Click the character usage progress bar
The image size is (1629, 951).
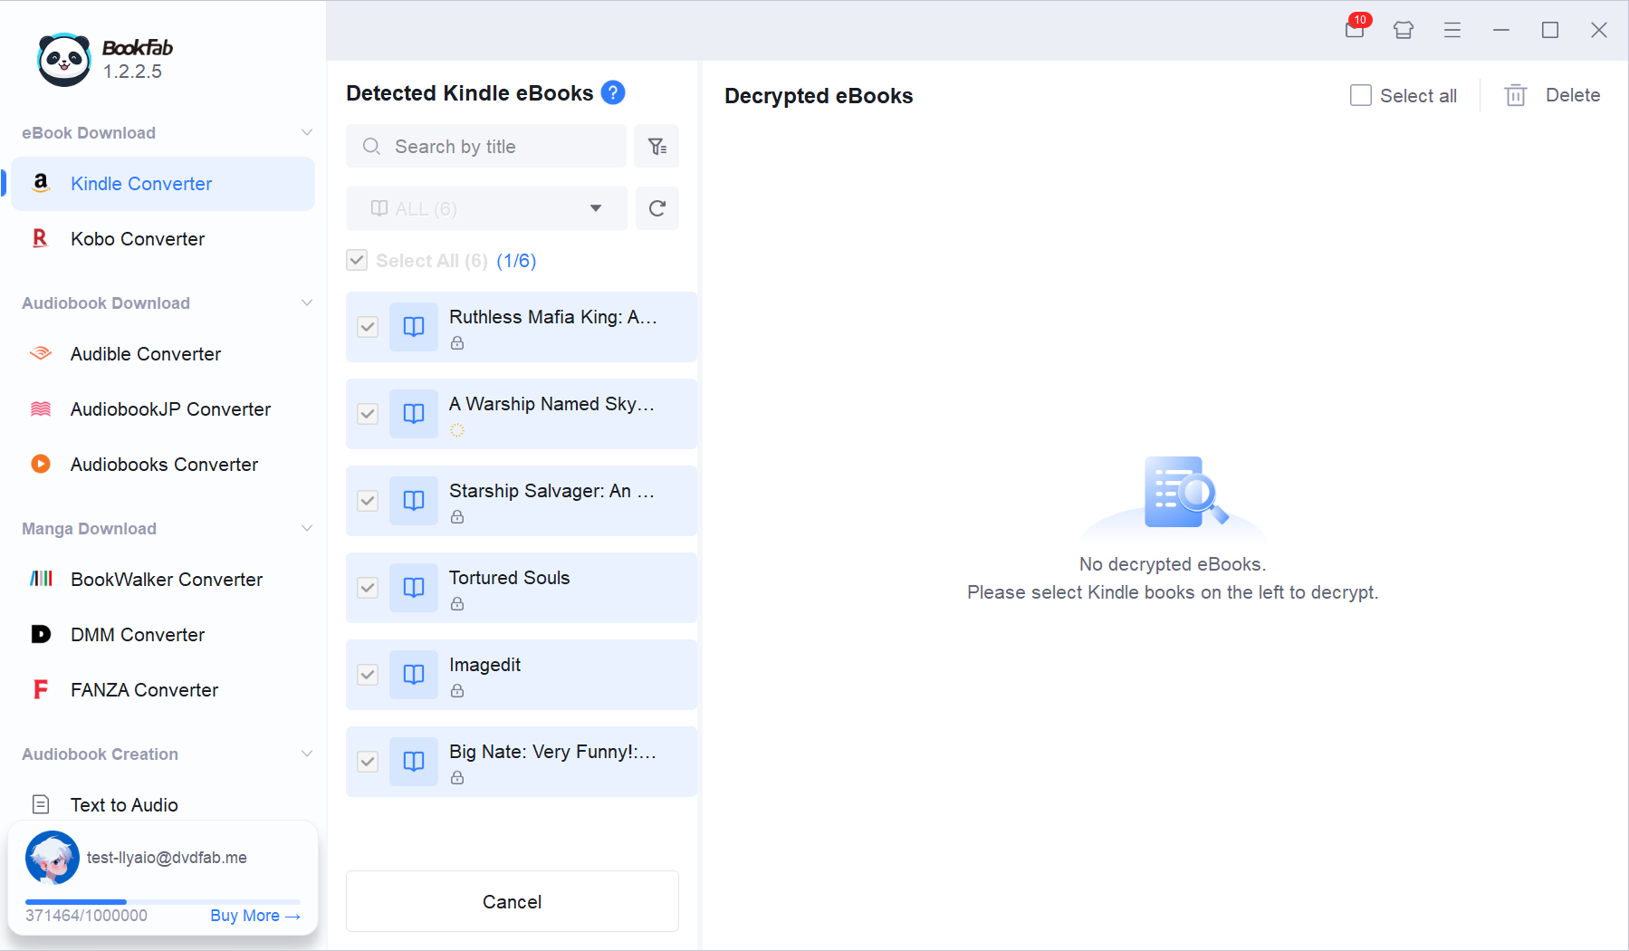[x=163, y=902]
